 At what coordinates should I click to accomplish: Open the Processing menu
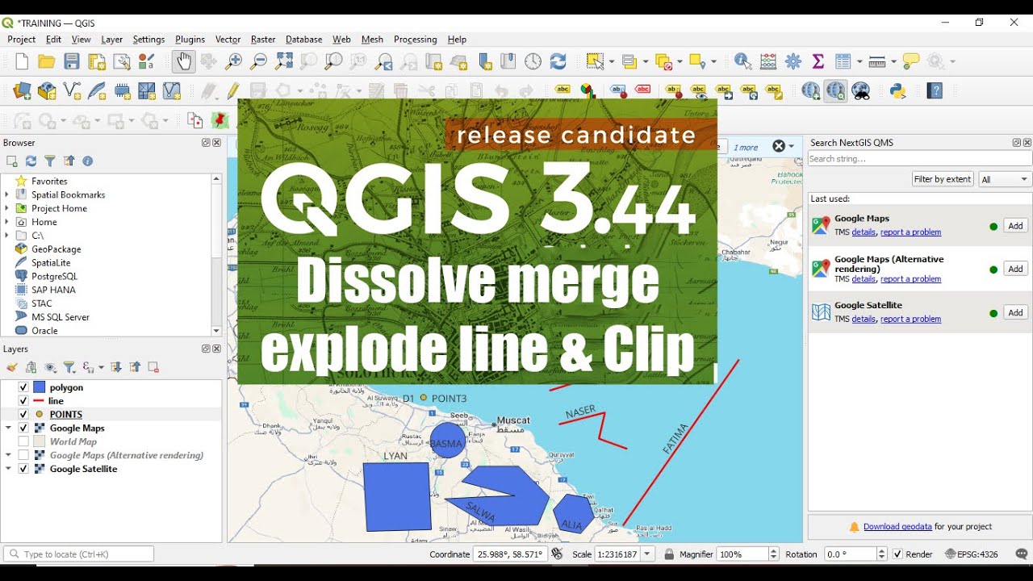pyautogui.click(x=415, y=39)
